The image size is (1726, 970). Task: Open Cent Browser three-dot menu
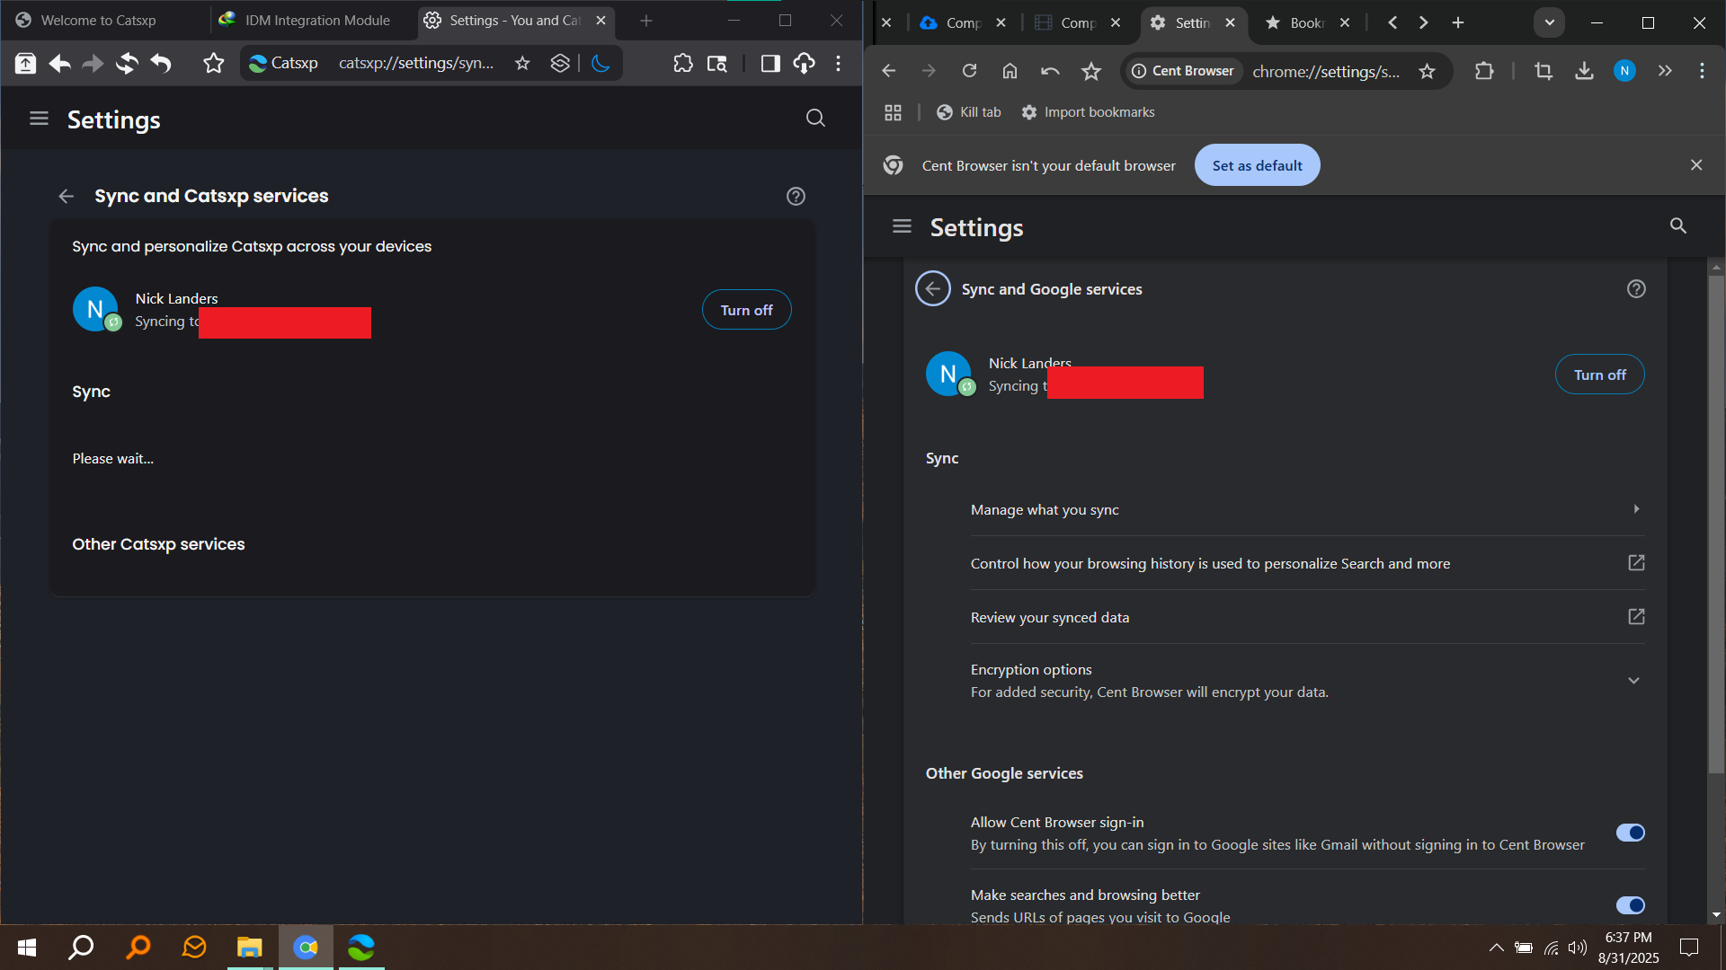(1702, 71)
